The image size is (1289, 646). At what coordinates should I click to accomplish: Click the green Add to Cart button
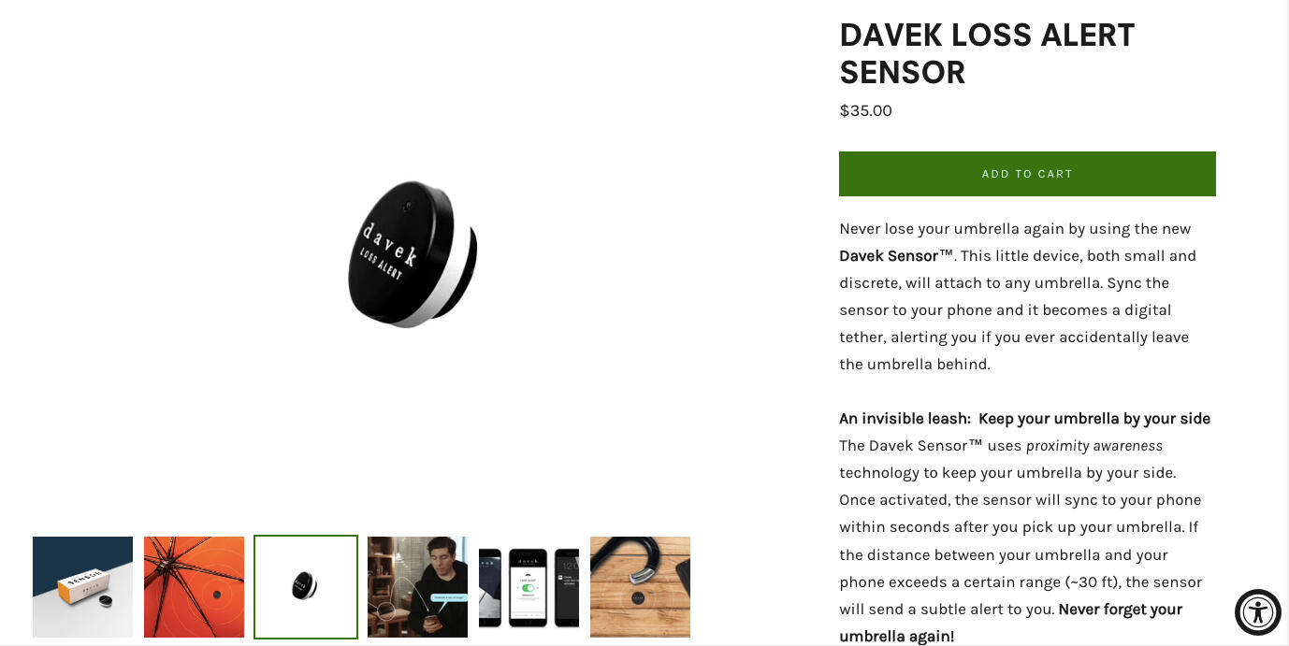click(x=1027, y=174)
